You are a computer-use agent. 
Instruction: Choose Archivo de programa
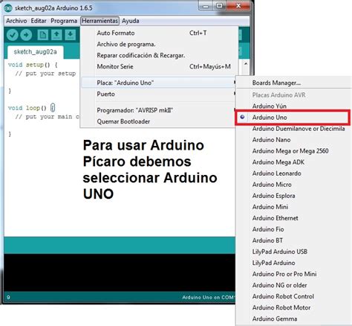[x=158, y=44]
